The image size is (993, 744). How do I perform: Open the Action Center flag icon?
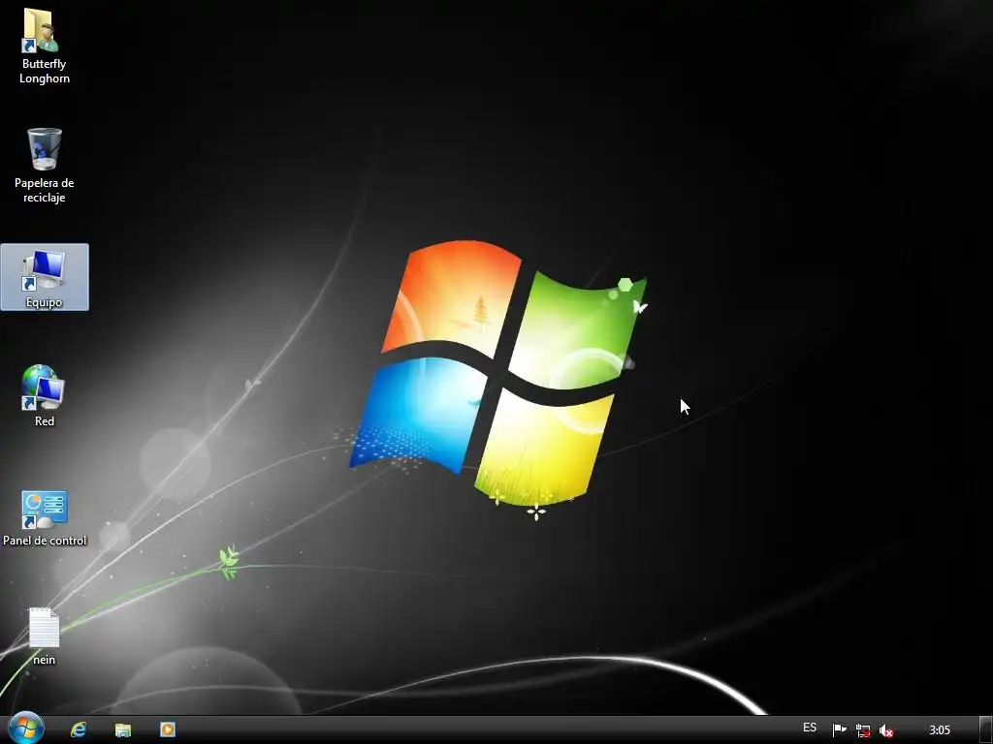839,730
